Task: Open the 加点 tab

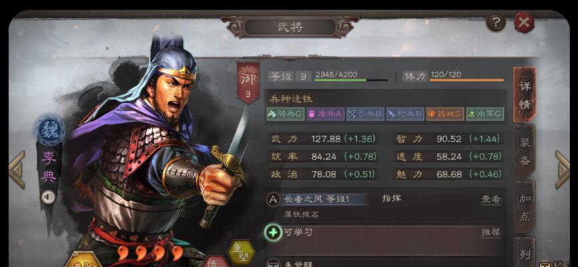Action: coord(525,207)
